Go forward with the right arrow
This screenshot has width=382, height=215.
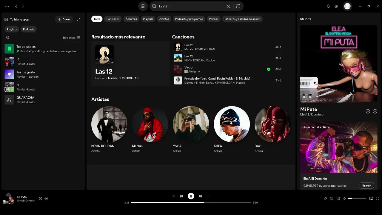click(x=23, y=6)
